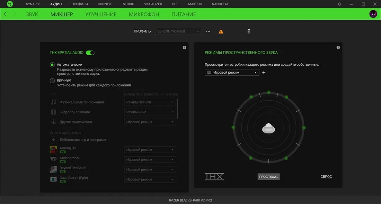Image resolution: width=381 pixels, height=204 pixels.
Task: Switch to SYNAPSE top menu
Action: [33, 4]
